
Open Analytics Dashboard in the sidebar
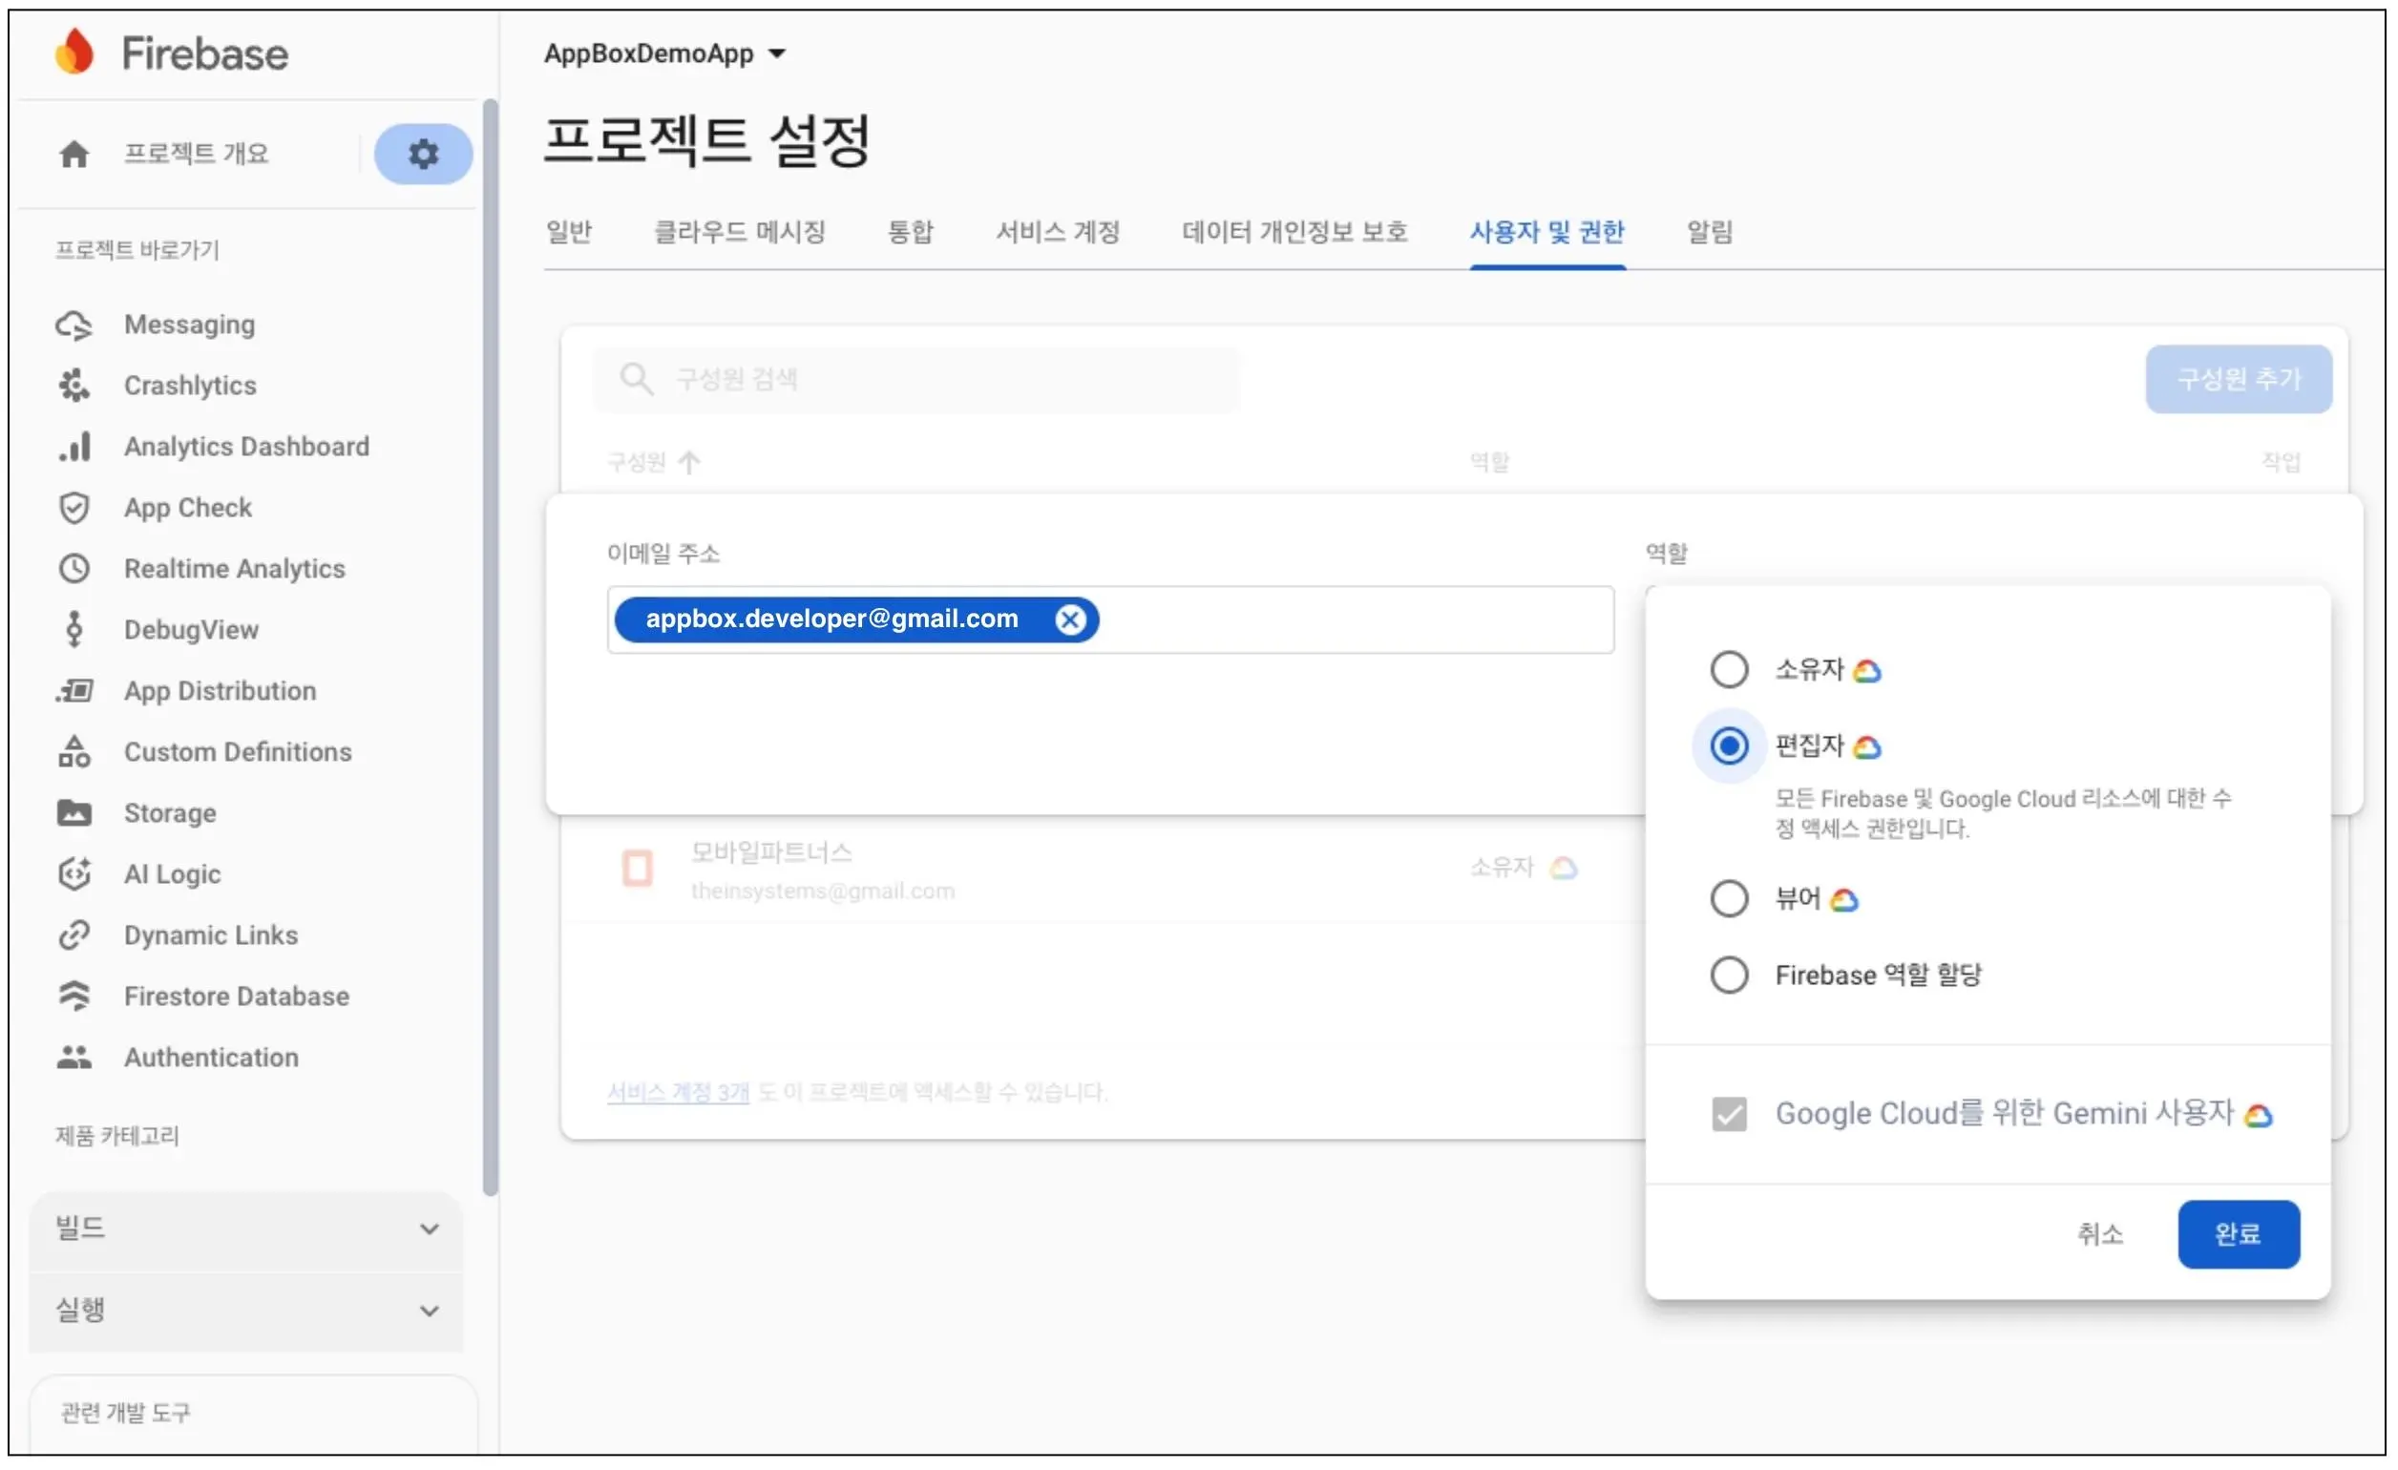(246, 447)
